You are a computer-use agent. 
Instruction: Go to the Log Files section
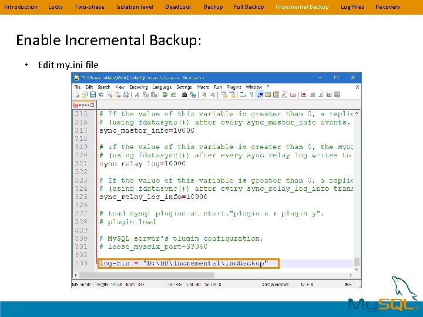pos(352,7)
